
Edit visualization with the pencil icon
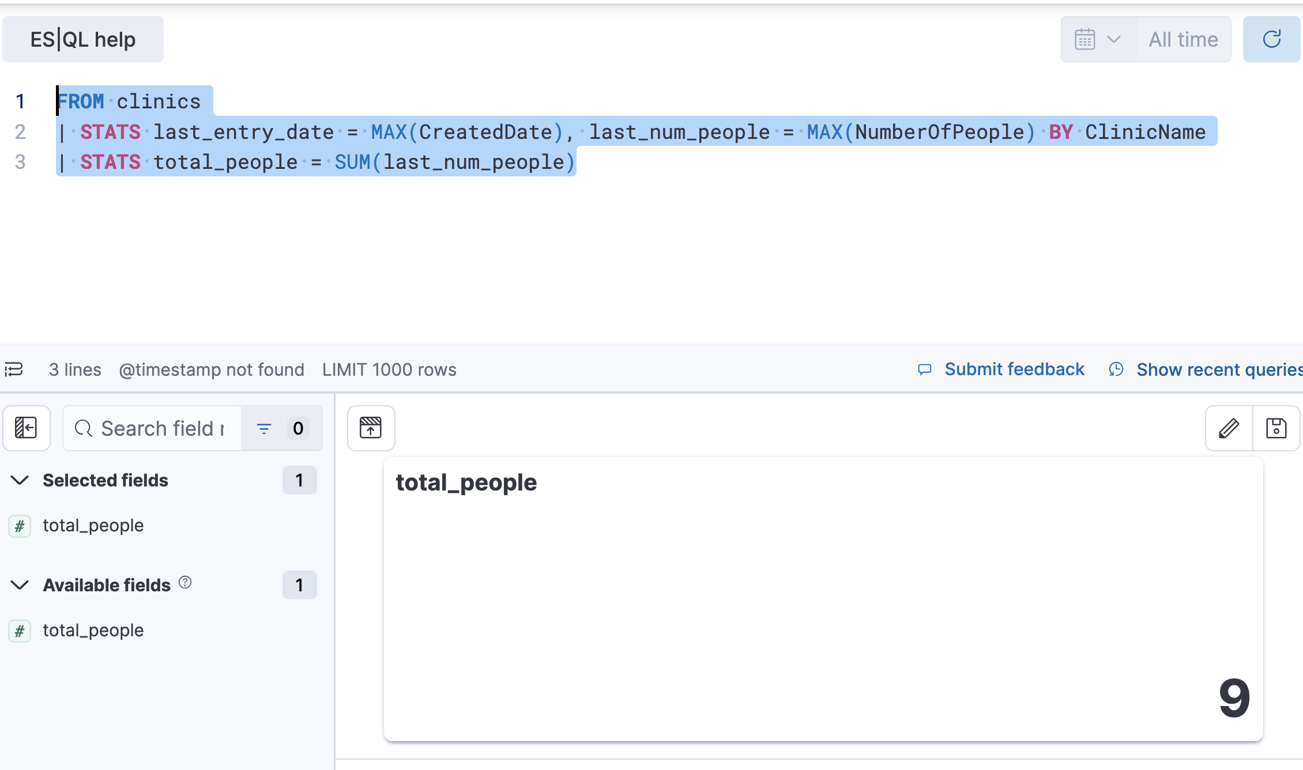click(x=1229, y=428)
